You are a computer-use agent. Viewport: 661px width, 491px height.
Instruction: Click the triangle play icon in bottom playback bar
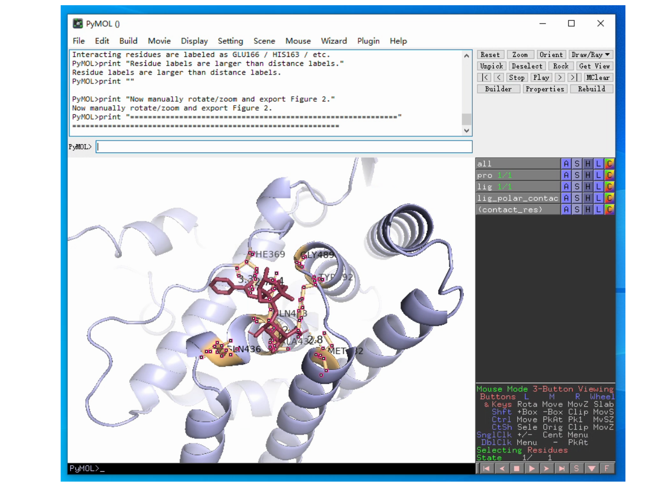(x=532, y=469)
